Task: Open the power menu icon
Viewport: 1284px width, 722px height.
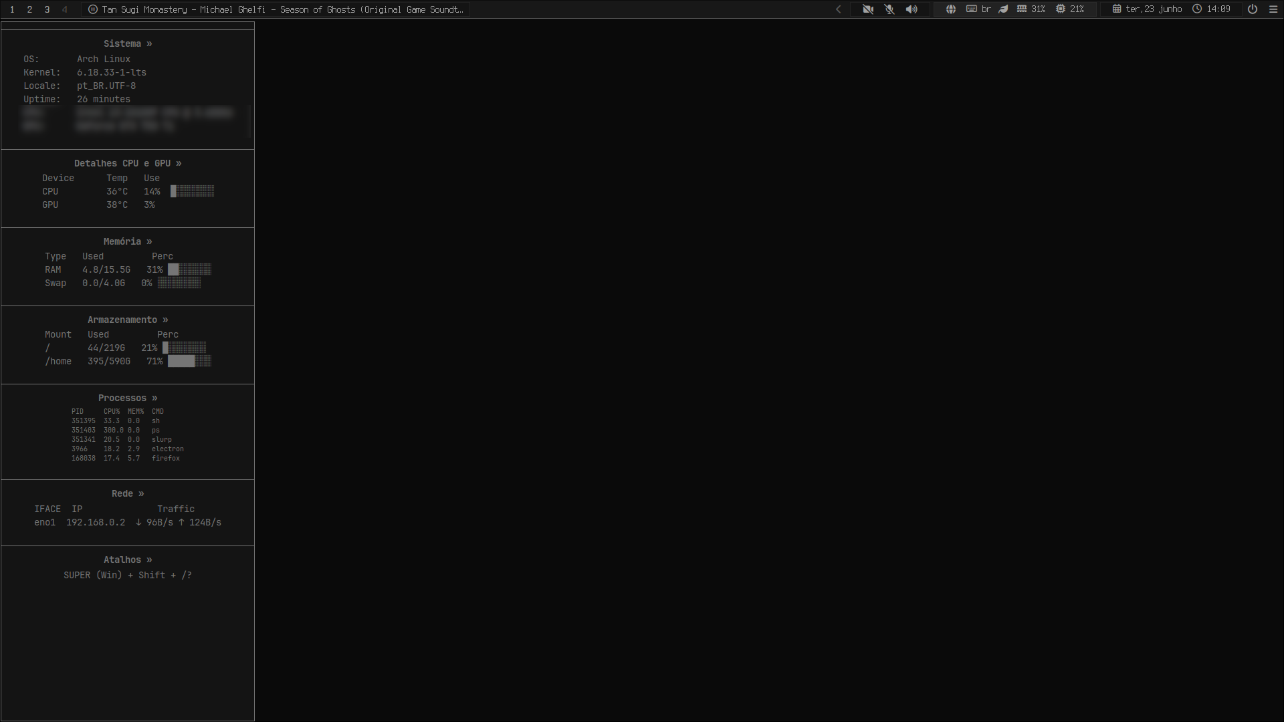Action: pos(1253,9)
